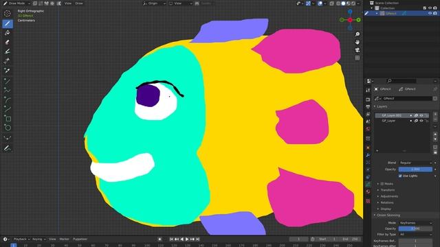This screenshot has height=247, width=440.
Task: Select the Polyline tool
Action: click(x=8, y=91)
